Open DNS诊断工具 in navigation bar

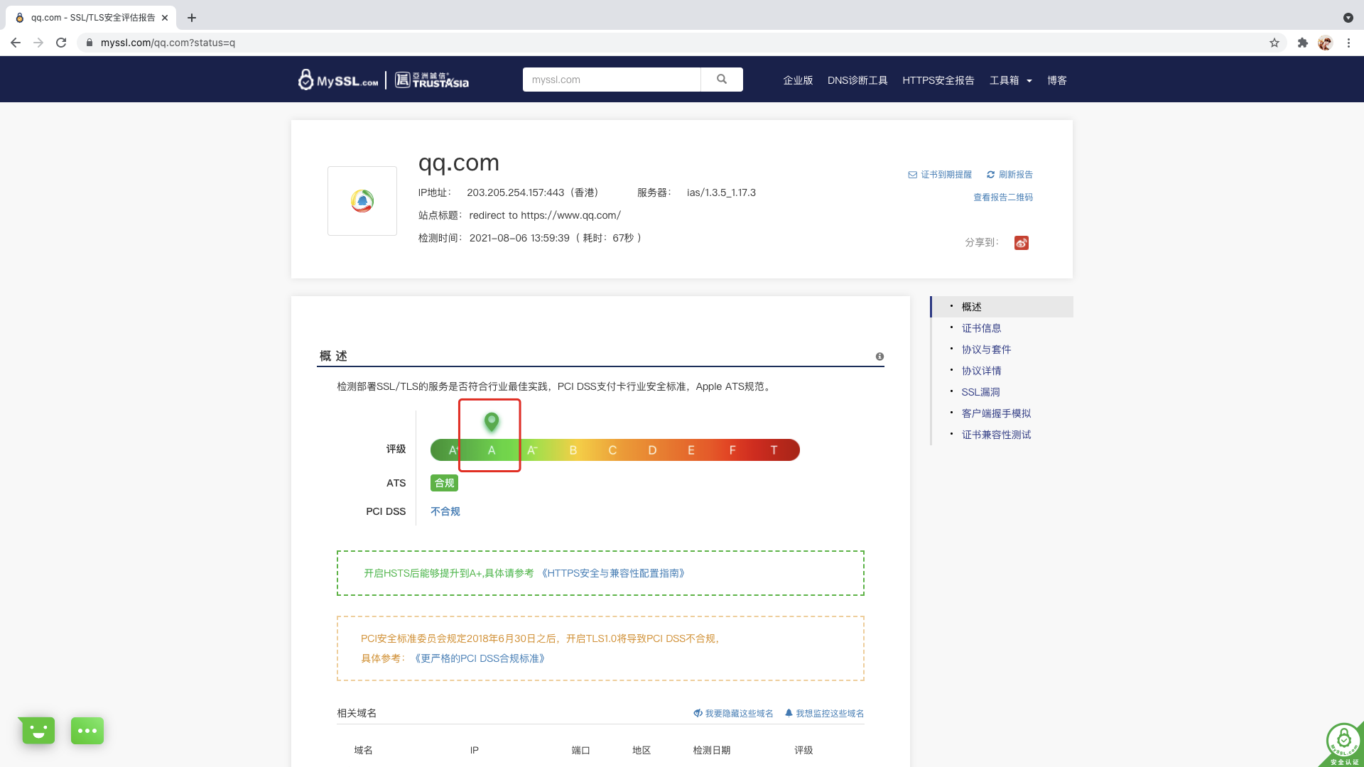tap(857, 80)
